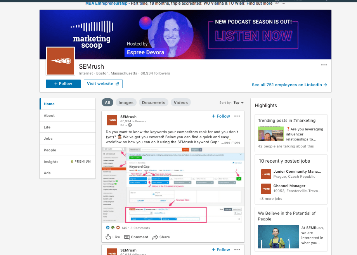Filter posts by Images
Viewport: 357px width, 255px height.
click(126, 102)
